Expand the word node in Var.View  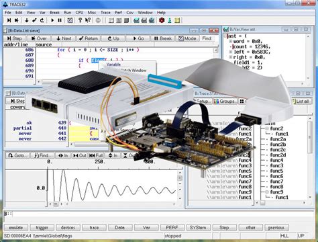[x=231, y=41]
